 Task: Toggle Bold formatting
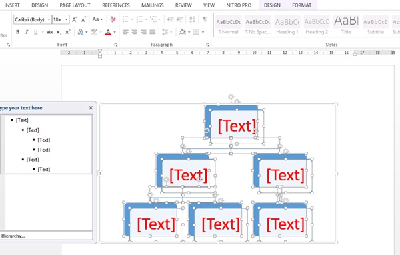point(17,32)
